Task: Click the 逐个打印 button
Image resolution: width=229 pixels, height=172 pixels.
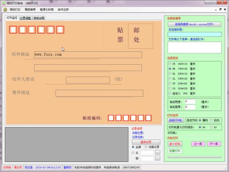Action: 175,144
